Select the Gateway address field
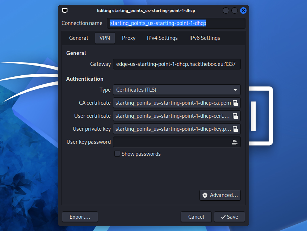This screenshot has height=231, width=307. coord(177,64)
